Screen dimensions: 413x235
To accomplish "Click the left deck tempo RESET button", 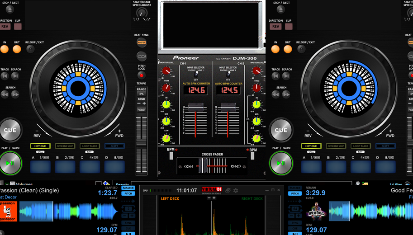I will point(142,110).
